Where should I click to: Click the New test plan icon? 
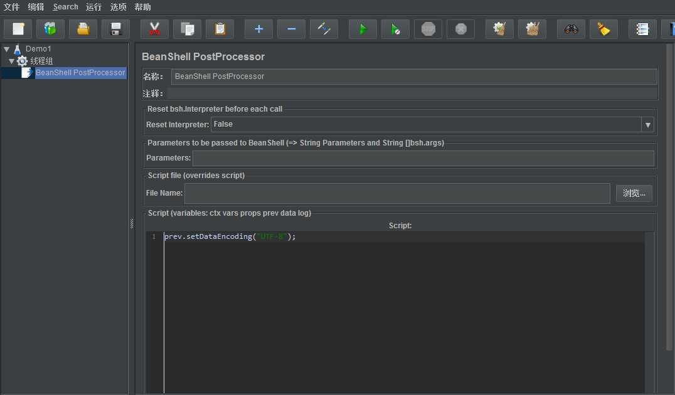coord(18,29)
